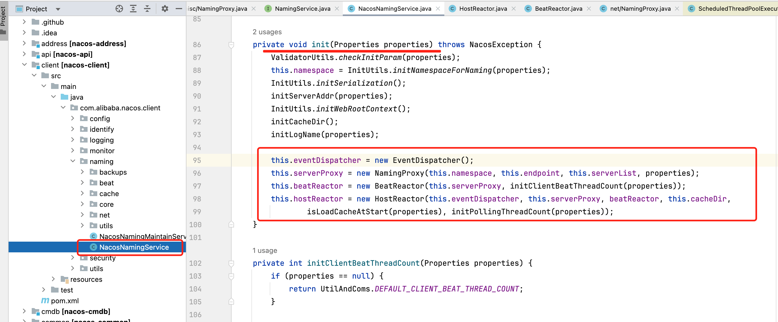The height and width of the screenshot is (322, 778).
Task: Click Expand All icon in Project toolbar
Action: pos(133,9)
